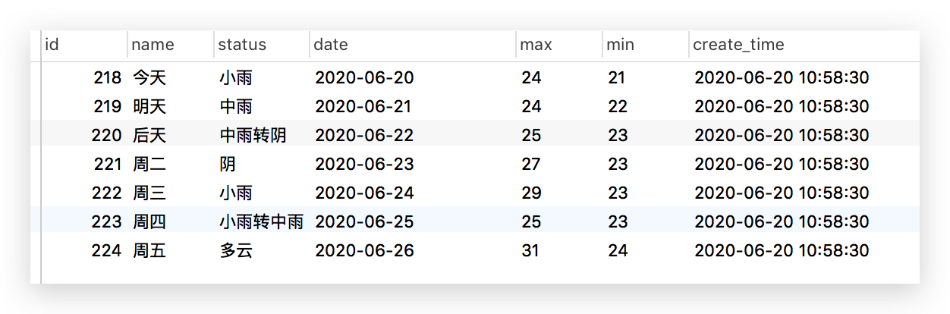Click the status cell 小雨转中雨

261,221
